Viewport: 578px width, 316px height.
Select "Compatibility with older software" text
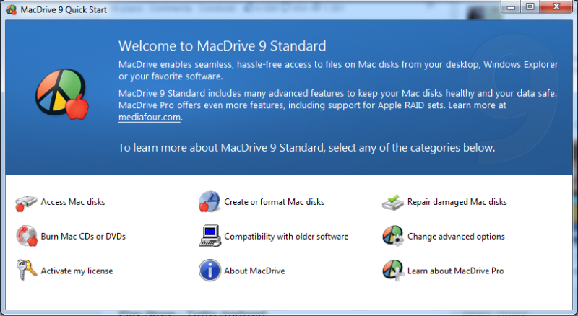coord(286,237)
